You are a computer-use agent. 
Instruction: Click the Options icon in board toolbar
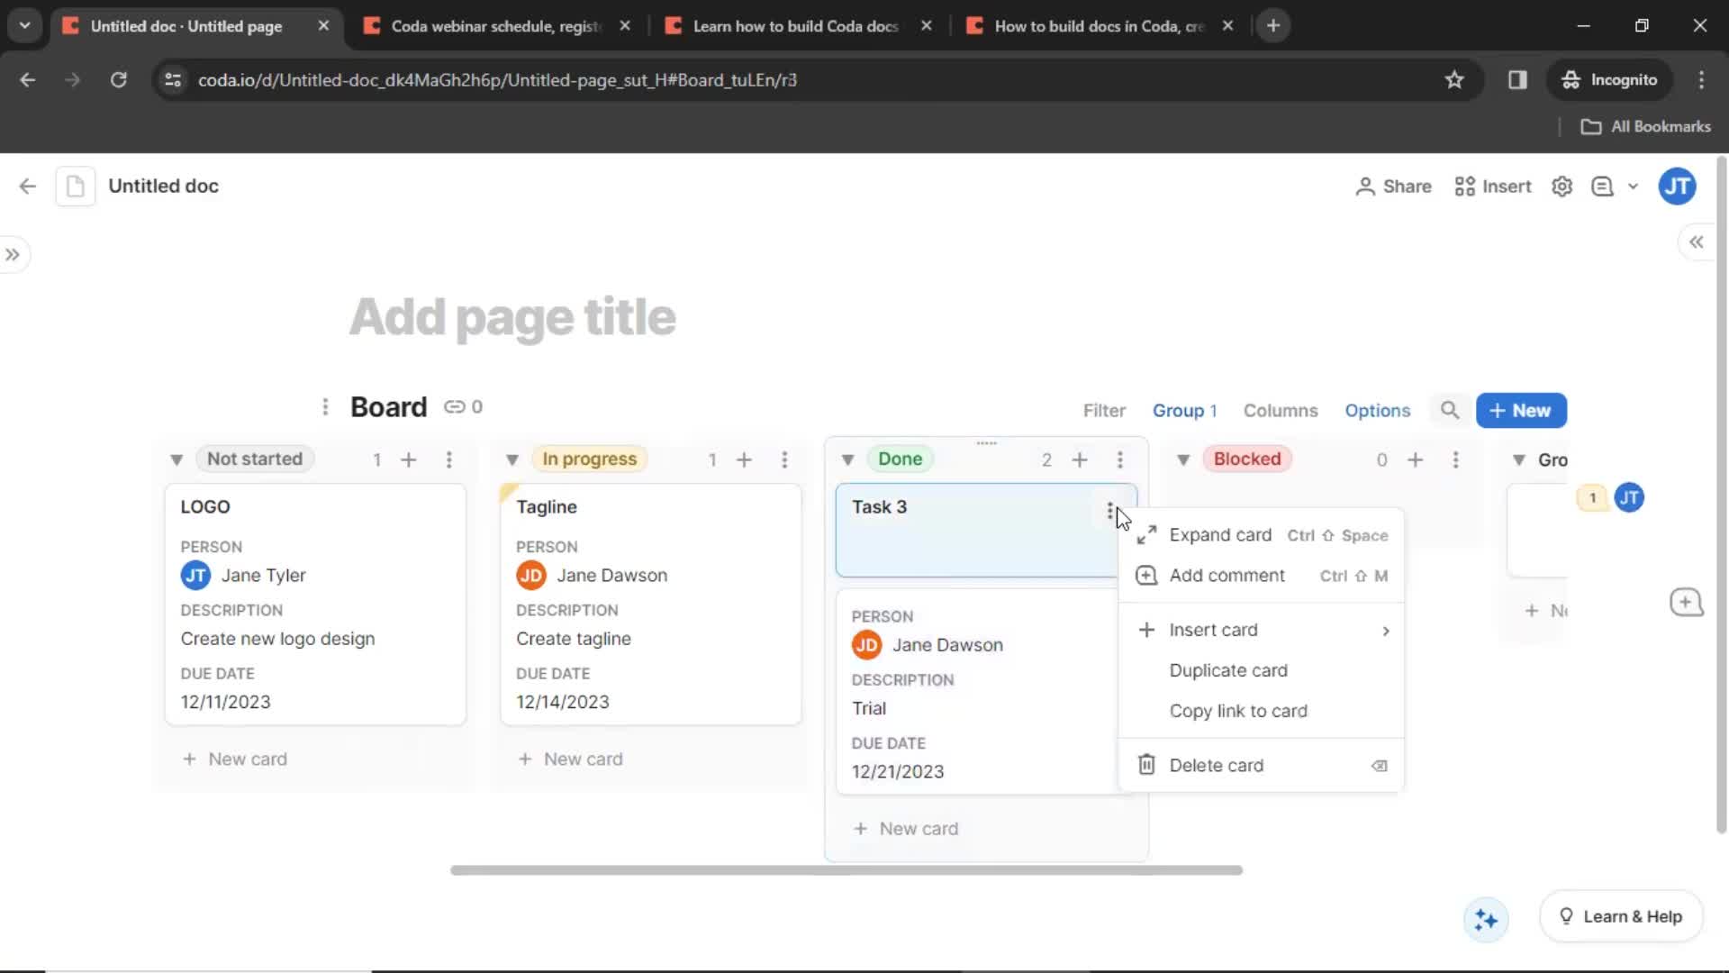[x=1378, y=410]
